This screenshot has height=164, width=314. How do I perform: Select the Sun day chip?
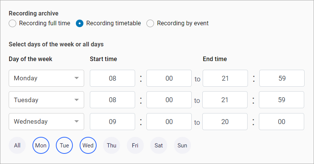[x=182, y=146]
